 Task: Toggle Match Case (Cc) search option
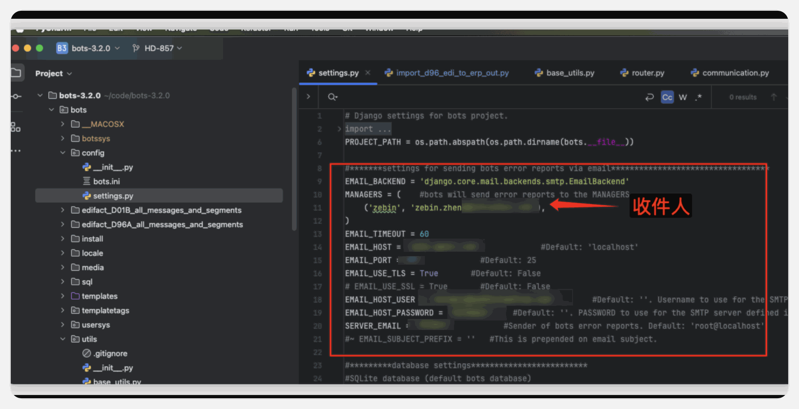(x=667, y=97)
